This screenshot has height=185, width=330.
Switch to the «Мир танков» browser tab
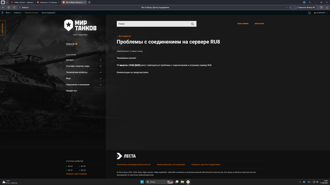[23, 2]
